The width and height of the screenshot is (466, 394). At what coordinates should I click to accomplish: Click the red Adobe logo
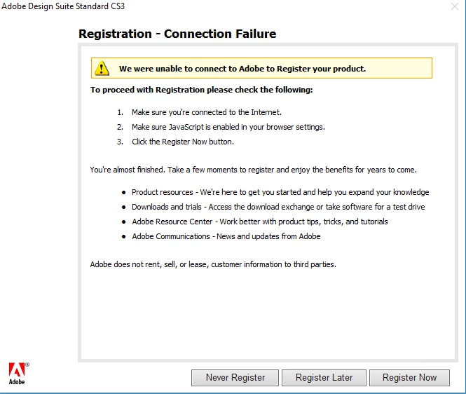point(18,374)
